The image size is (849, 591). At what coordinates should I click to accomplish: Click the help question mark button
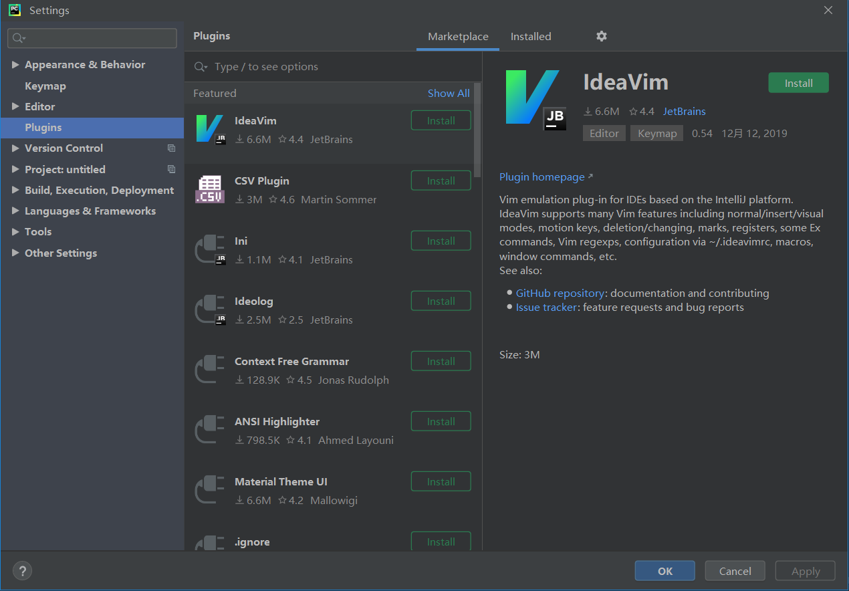(x=22, y=571)
